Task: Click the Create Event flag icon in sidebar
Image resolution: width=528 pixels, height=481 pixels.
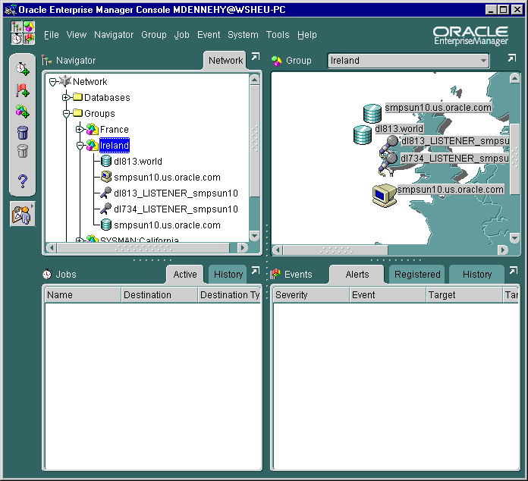Action: tap(23, 90)
